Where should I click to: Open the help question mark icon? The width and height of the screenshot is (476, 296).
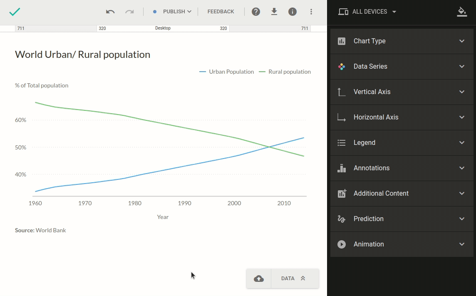[256, 12]
